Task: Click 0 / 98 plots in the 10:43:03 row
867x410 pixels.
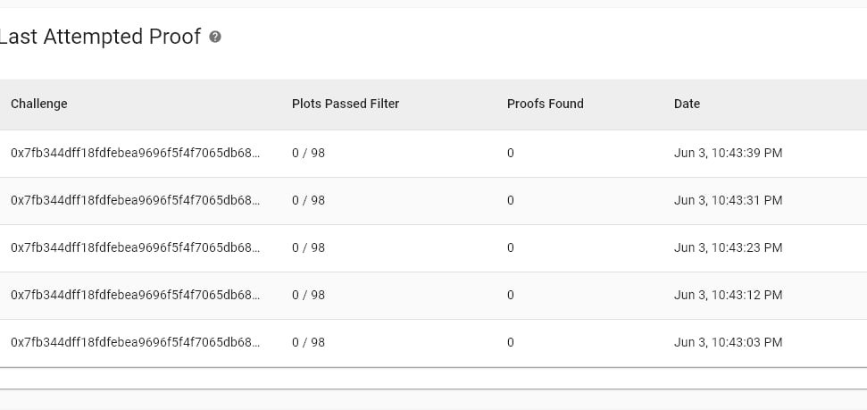Action: (x=309, y=342)
